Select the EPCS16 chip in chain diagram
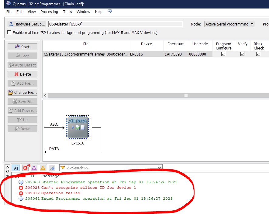Image resolution: width=269 pixels, height=214 pixels. coord(78,128)
